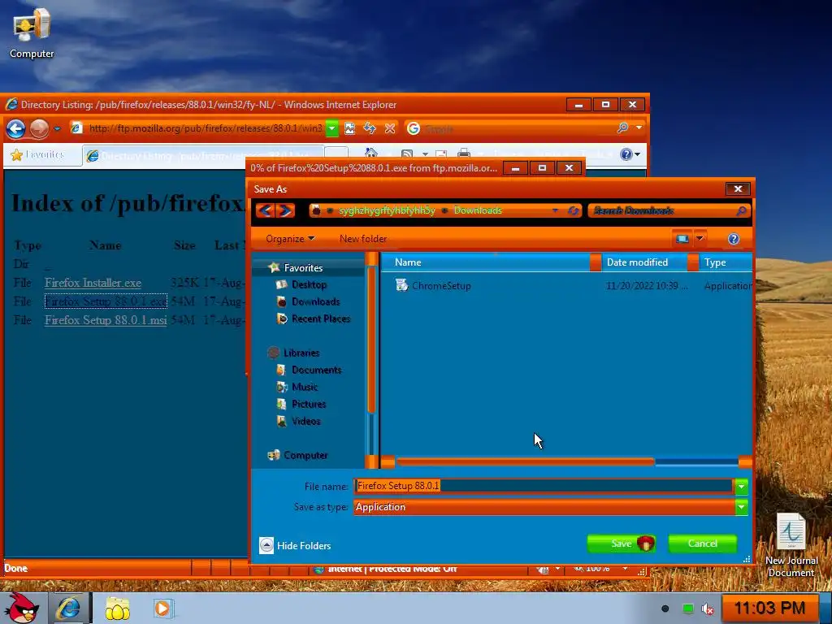
Task: Open the Documents library
Action: (x=316, y=370)
